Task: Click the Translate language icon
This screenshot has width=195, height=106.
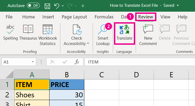Action: pyautogui.click(x=124, y=29)
